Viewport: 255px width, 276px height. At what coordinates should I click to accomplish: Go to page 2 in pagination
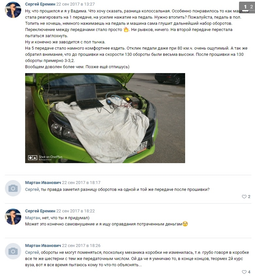click(251, 7)
